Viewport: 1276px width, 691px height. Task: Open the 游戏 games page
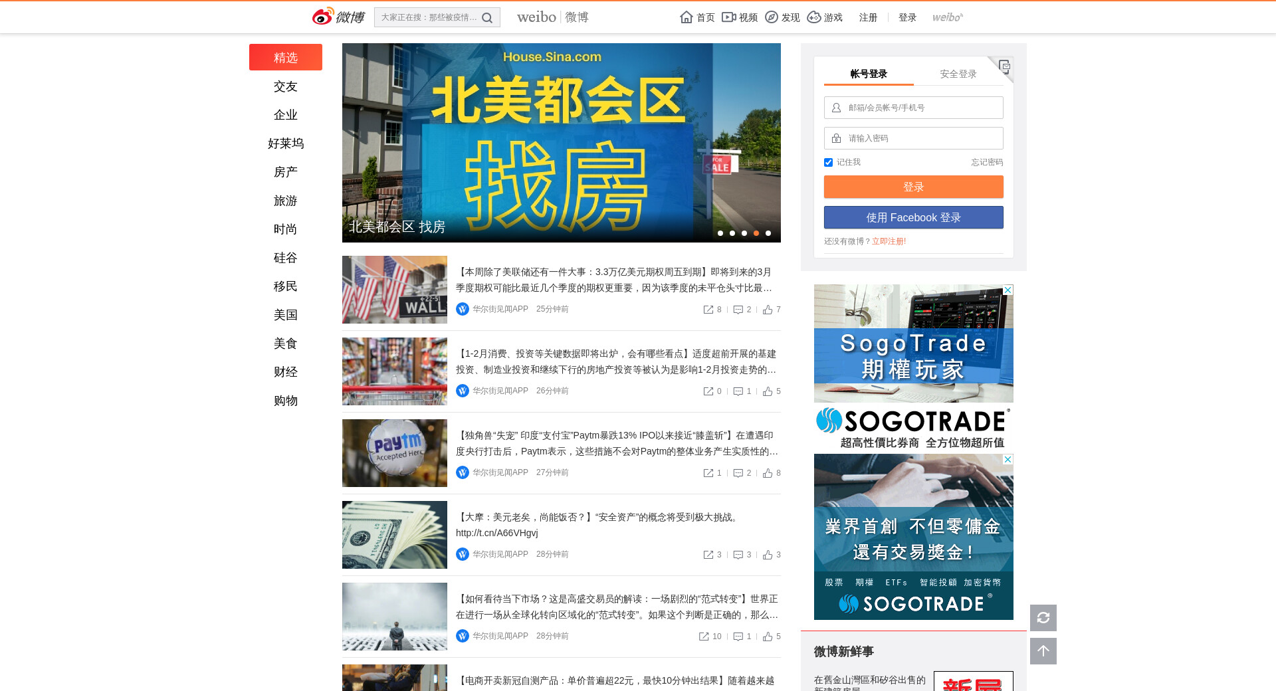click(x=825, y=17)
